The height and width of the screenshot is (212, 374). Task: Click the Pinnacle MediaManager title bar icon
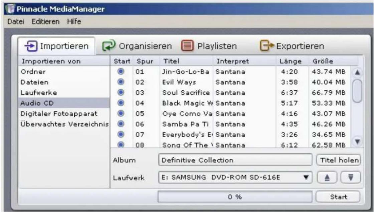click(10, 9)
